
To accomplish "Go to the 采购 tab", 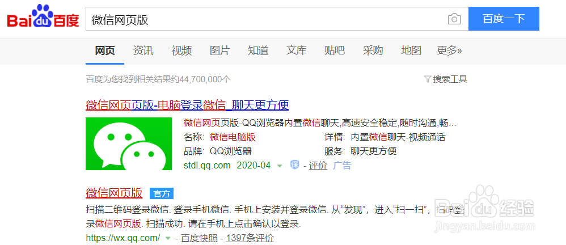I will pos(373,50).
